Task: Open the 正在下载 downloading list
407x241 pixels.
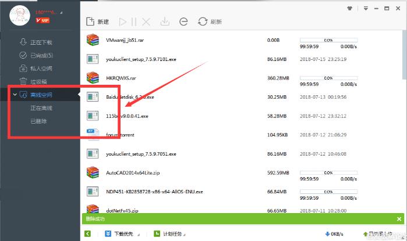Action: 41,42
